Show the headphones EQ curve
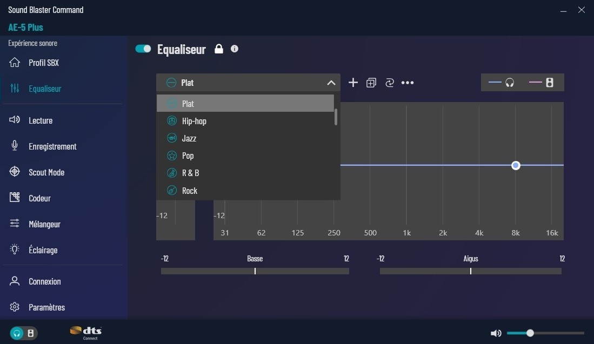594x344 pixels. 502,82
